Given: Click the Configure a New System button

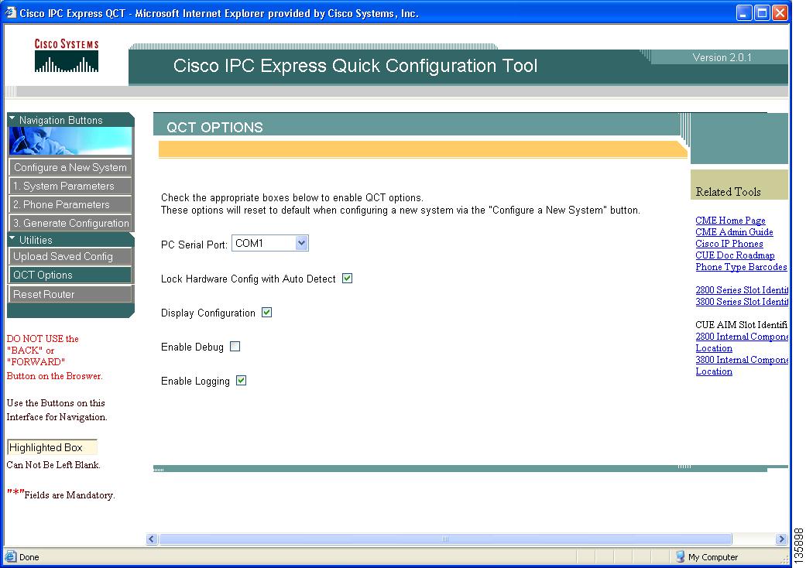Looking at the screenshot, I should click(70, 167).
